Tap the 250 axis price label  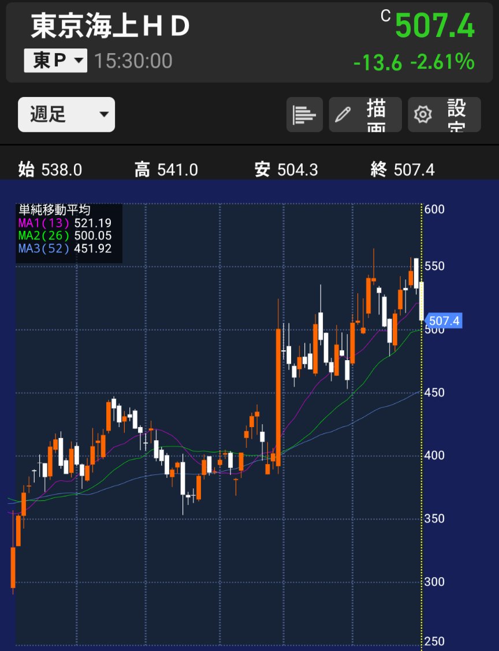pos(434,641)
